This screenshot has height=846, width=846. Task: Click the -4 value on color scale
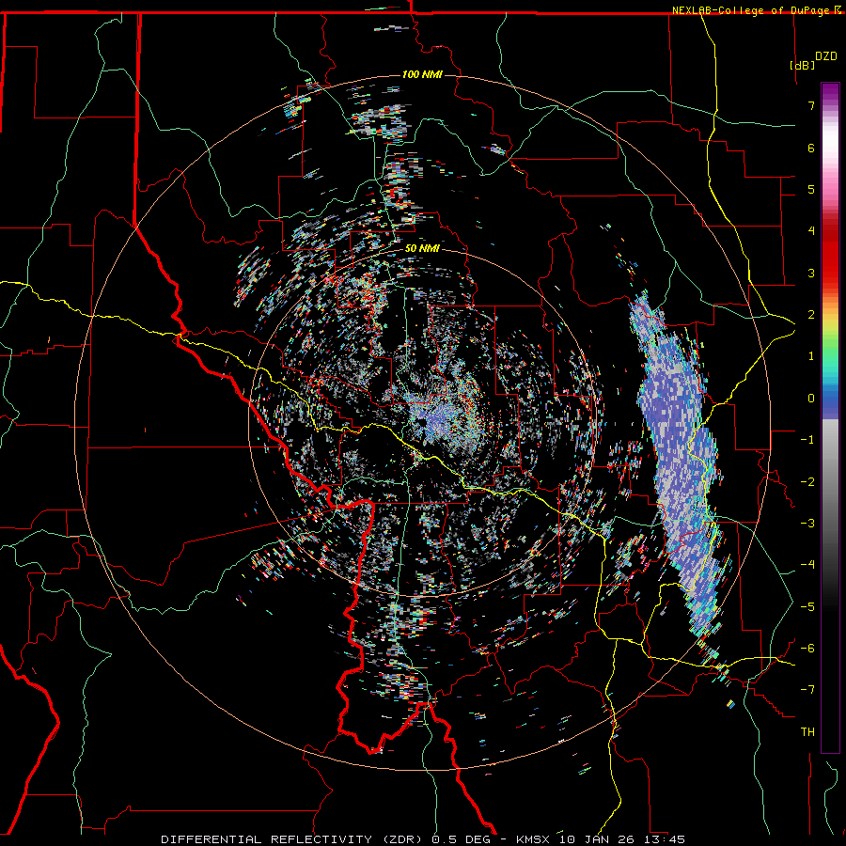click(x=807, y=565)
